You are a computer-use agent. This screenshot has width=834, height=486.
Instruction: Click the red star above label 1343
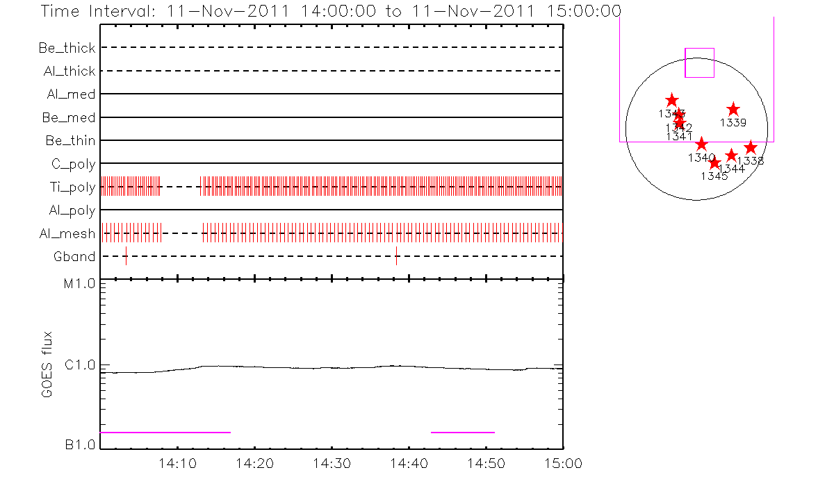pyautogui.click(x=671, y=100)
